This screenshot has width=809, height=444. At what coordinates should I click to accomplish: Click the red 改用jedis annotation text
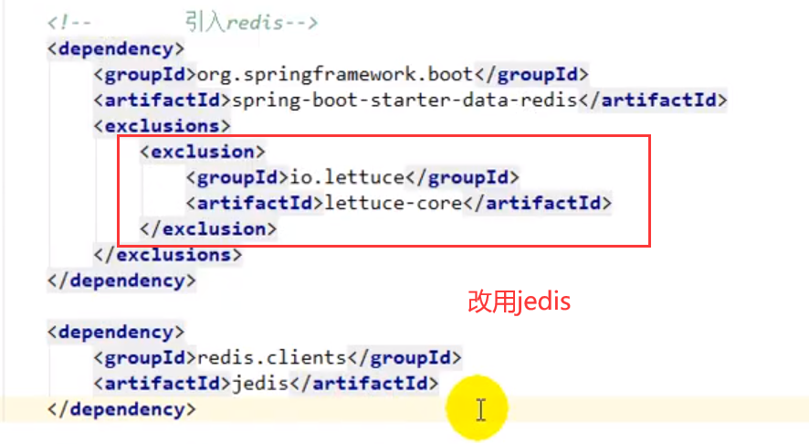(519, 301)
